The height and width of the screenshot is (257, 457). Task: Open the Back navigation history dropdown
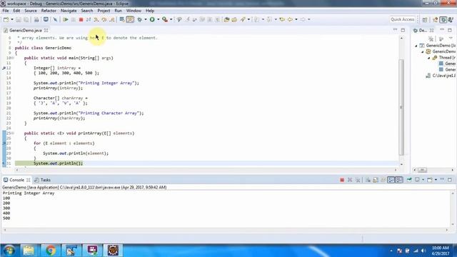(296, 19)
